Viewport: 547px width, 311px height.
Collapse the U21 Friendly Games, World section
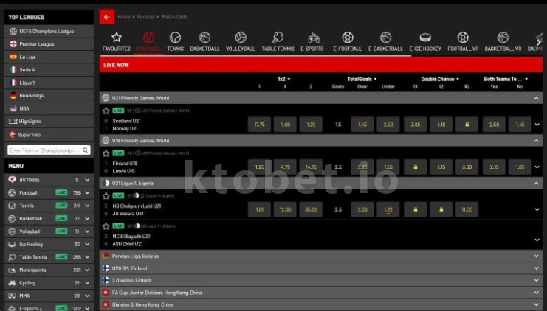tap(536, 98)
